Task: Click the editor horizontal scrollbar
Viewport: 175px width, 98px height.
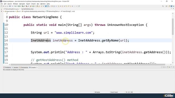Action: pyautogui.click(x=88, y=65)
